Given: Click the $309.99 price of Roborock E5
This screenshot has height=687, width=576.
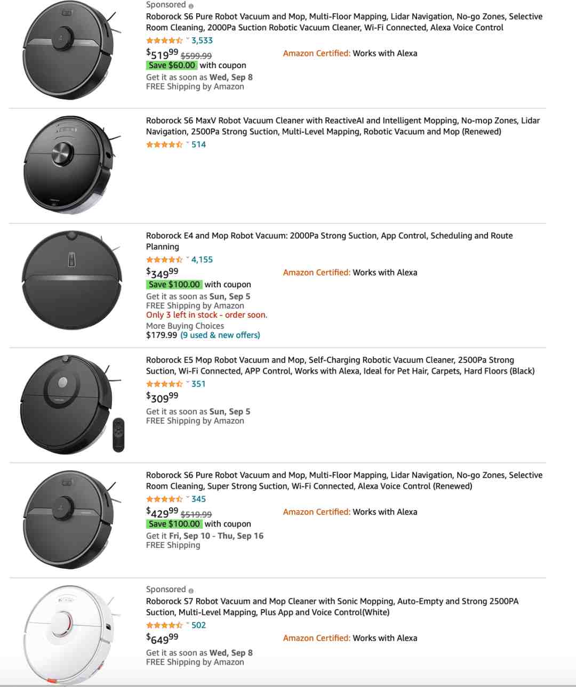Looking at the screenshot, I should coord(162,397).
